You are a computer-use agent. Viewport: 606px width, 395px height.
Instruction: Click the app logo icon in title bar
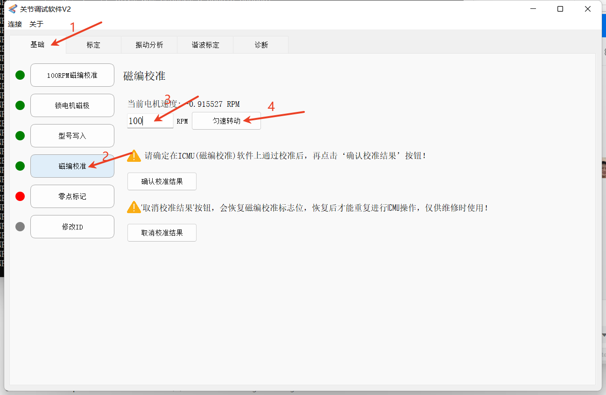click(x=13, y=9)
